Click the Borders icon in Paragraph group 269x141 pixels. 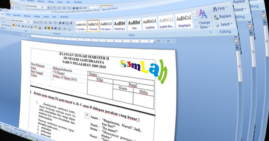coord(69,29)
